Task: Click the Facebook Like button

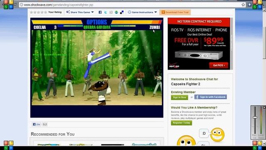Action: coord(37,124)
